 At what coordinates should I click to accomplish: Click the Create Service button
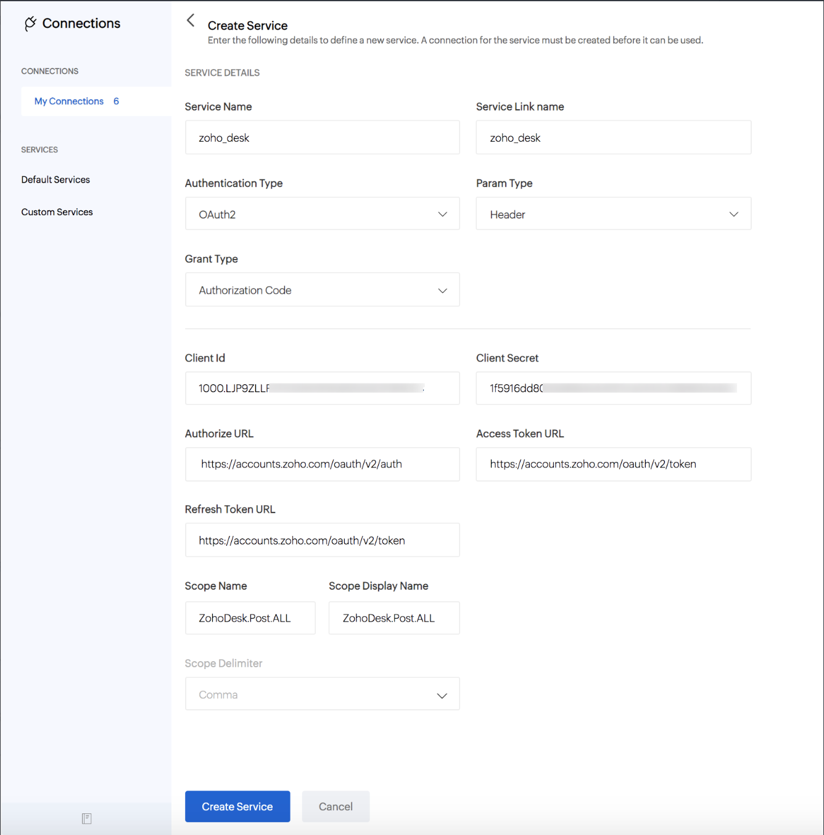(x=237, y=806)
